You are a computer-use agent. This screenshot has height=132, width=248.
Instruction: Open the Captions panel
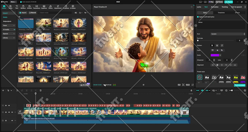coord(44,7)
